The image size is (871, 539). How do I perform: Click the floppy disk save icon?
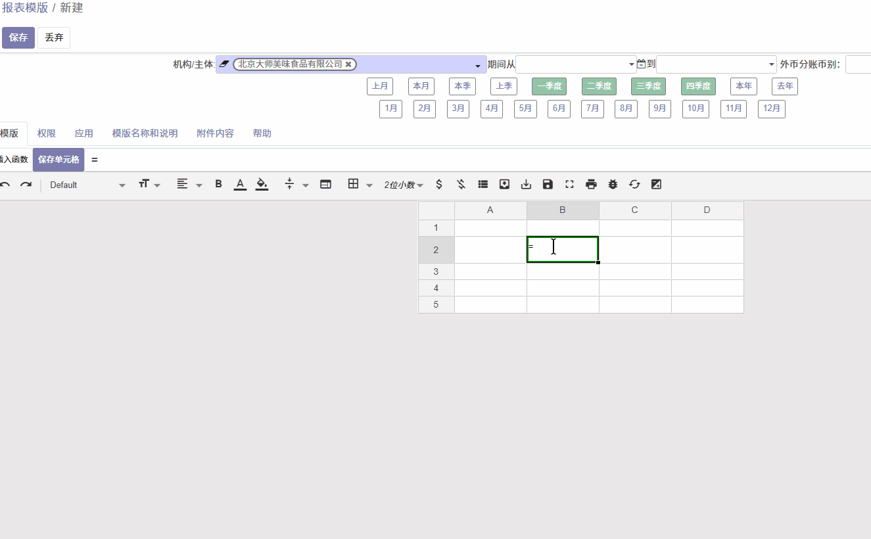click(x=548, y=185)
